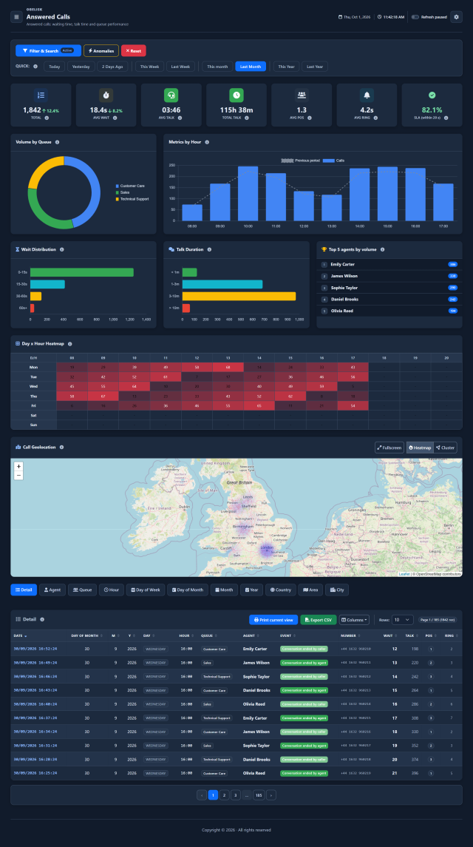
Task: Sort table by AGENT column
Action: [251, 635]
